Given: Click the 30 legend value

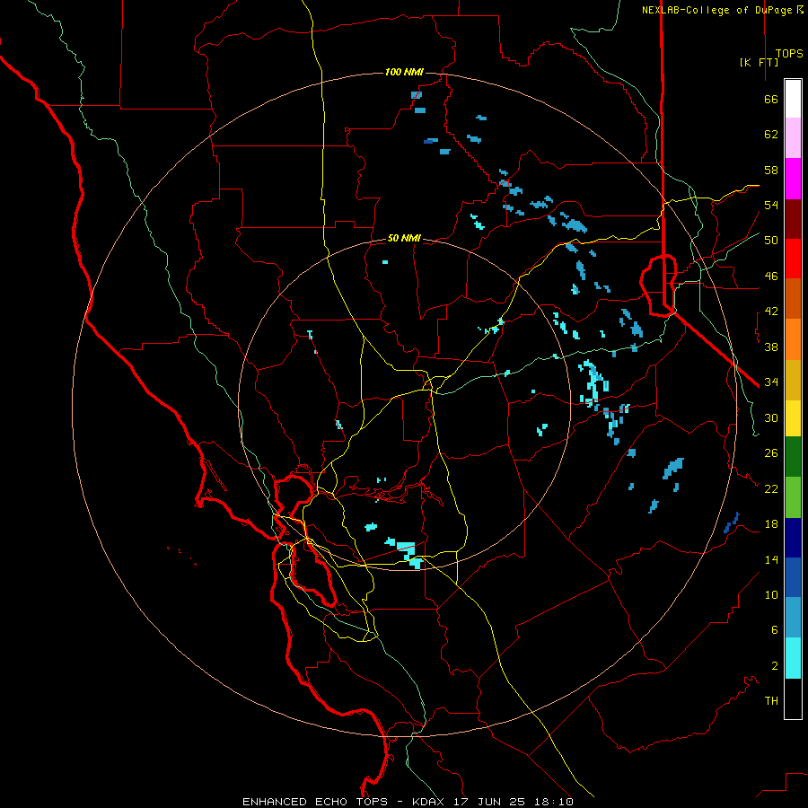Looking at the screenshot, I should point(771,417).
